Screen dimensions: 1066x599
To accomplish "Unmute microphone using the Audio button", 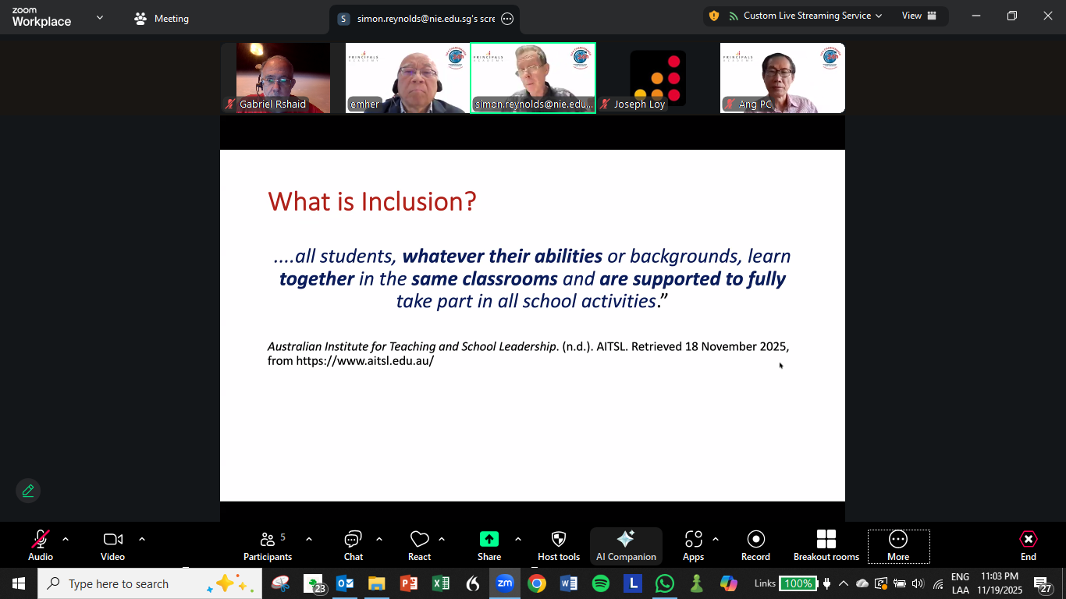I will click(41, 545).
